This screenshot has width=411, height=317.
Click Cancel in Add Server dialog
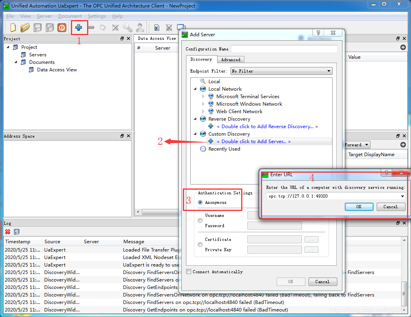point(322,282)
